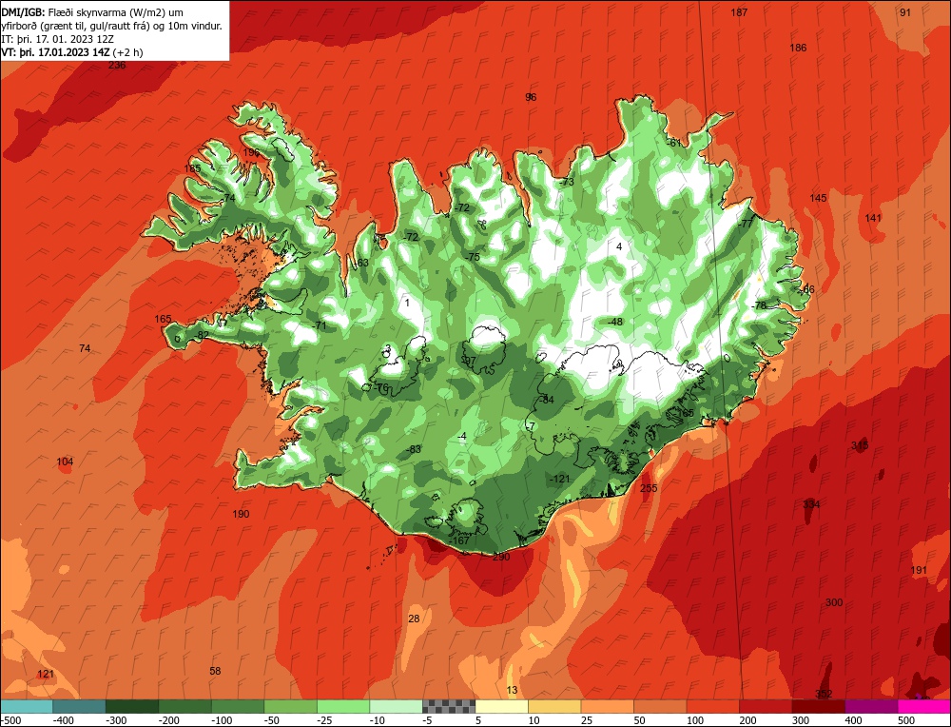Click the '-78' land flux value
The image size is (951, 727).
(759, 305)
